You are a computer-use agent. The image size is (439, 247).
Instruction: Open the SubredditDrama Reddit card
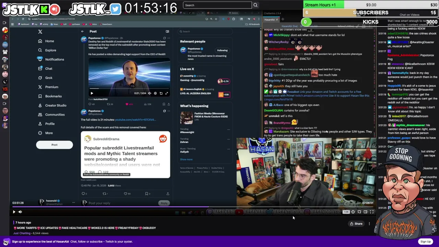click(x=126, y=155)
